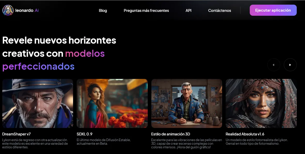Image resolution: width=305 pixels, height=154 pixels.
Task: Open the 3D animation style cartoon man image
Action: (187, 103)
